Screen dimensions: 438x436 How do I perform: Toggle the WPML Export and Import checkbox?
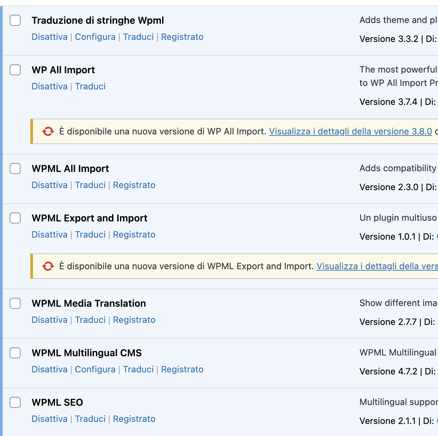point(15,218)
